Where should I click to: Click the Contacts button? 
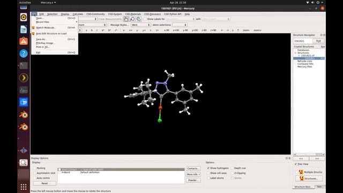pyautogui.click(x=193, y=168)
